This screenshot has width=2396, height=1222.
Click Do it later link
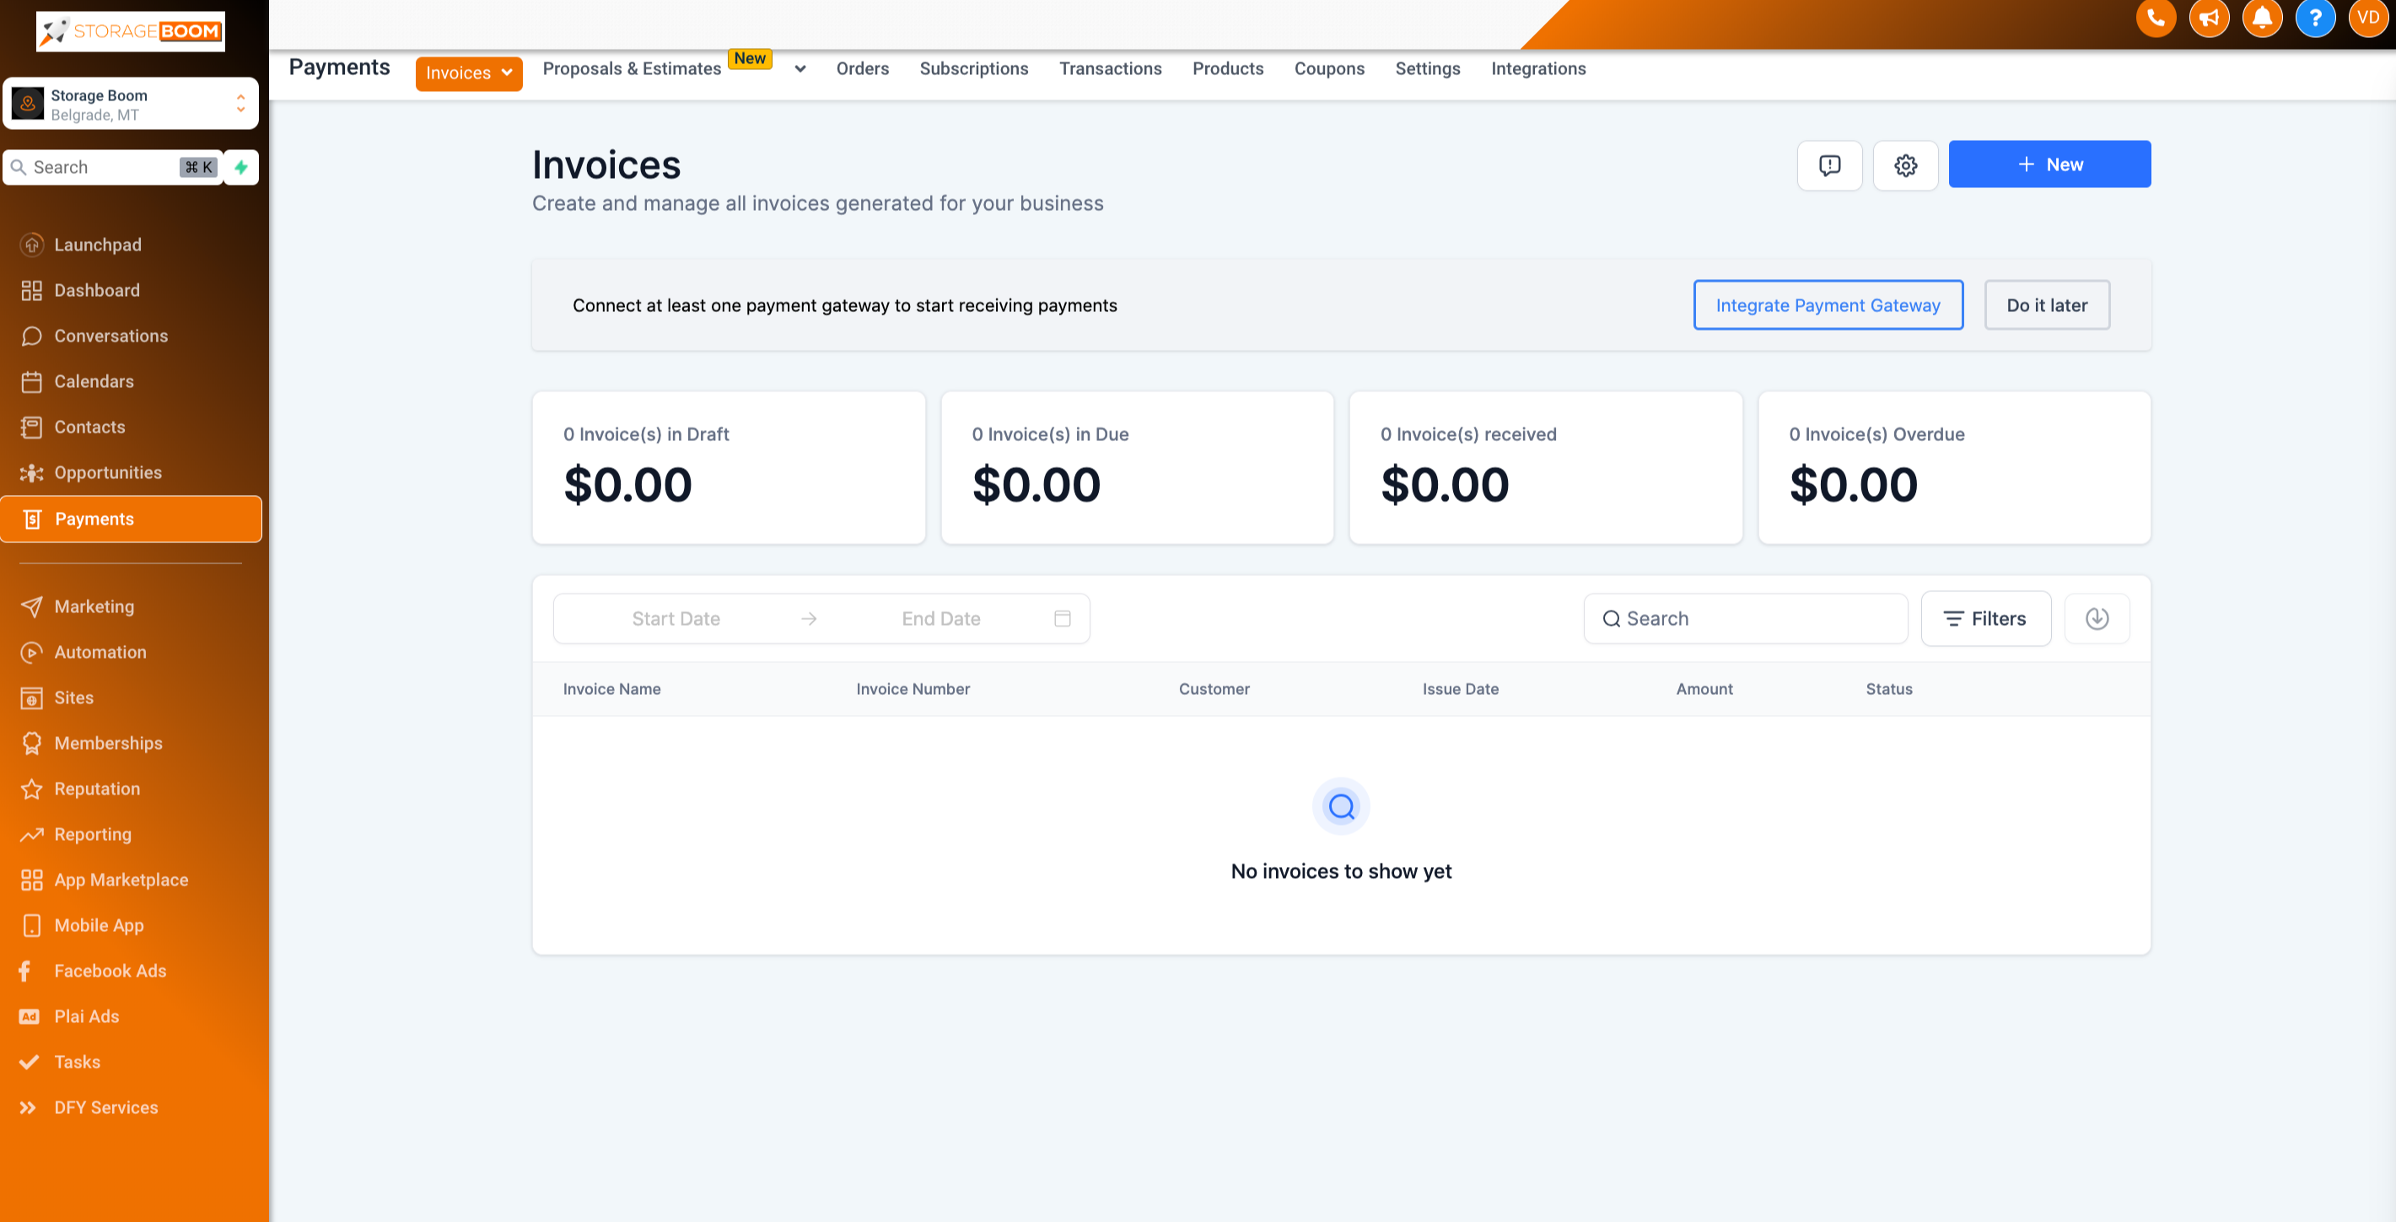(x=2045, y=304)
